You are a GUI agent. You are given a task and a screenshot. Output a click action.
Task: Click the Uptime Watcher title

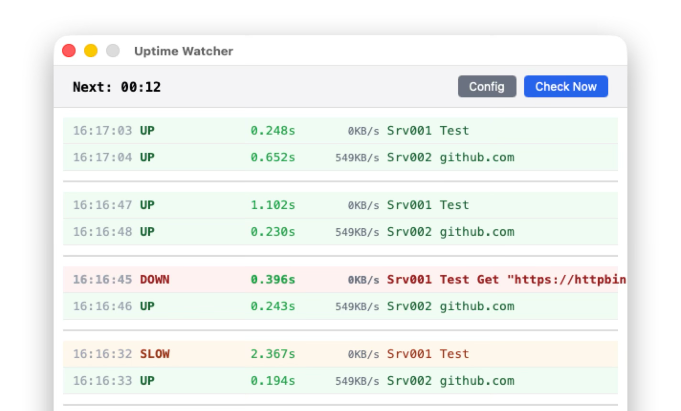(183, 51)
